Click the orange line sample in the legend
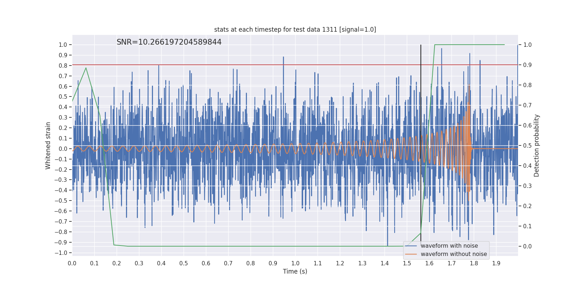Screen dimensions: 576x288 pos(411,255)
